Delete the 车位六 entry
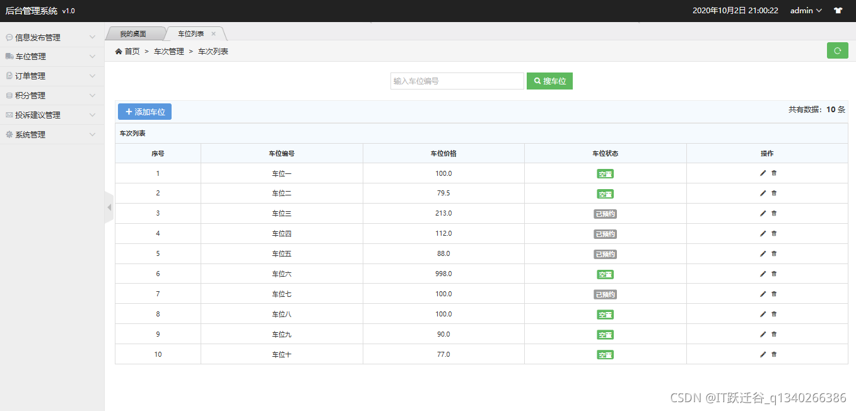The width and height of the screenshot is (856, 411). [x=774, y=274]
